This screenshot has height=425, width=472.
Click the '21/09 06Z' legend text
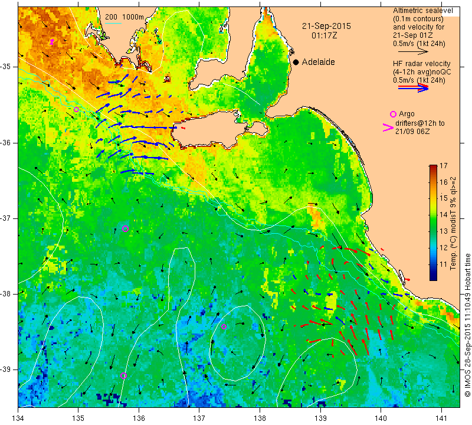(412, 131)
